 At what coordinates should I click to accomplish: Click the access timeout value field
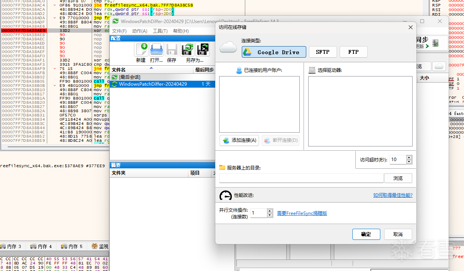398,160
